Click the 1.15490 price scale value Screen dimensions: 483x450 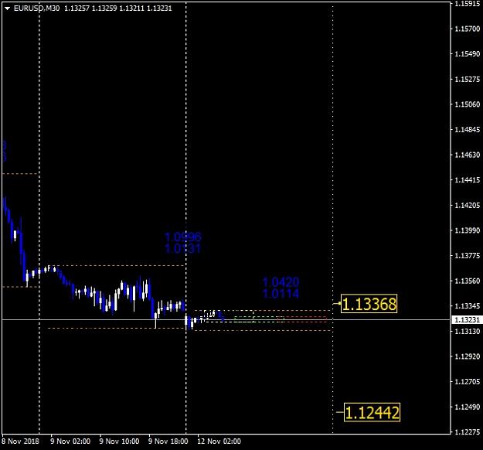click(468, 53)
